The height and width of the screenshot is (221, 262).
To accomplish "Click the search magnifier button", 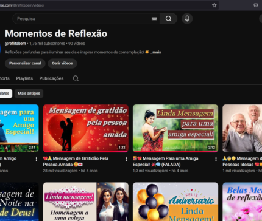I will coord(168,19).
